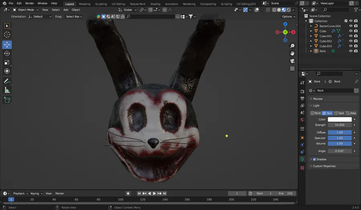Select the Measure tool
The height and width of the screenshot is (210, 361).
click(7, 90)
